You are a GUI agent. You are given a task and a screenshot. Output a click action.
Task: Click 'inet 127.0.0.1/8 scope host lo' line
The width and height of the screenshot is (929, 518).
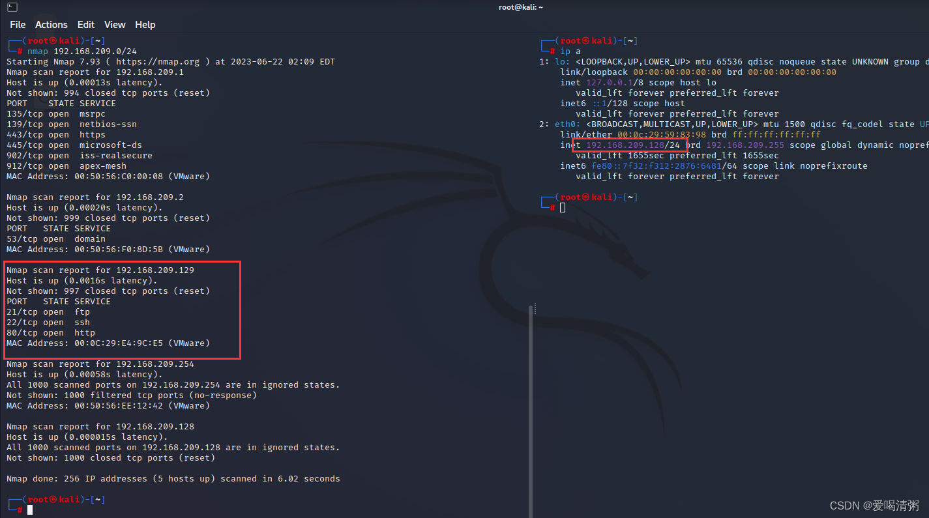click(x=638, y=82)
